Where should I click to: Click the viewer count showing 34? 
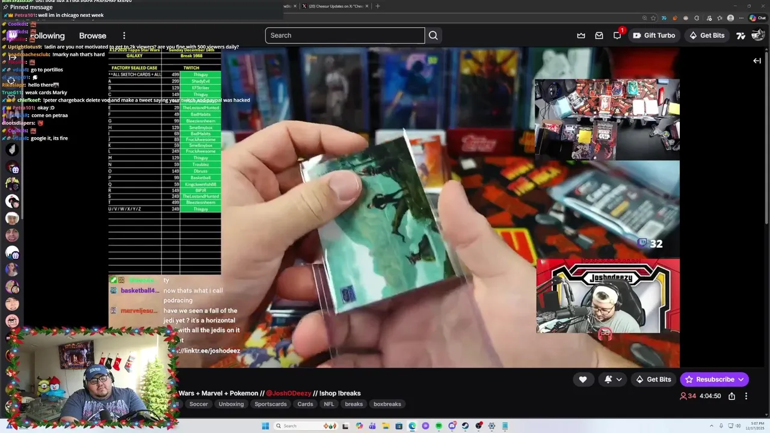click(688, 396)
